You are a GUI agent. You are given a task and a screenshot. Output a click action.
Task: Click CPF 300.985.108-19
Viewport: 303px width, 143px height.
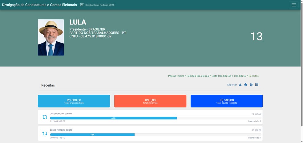(58, 138)
